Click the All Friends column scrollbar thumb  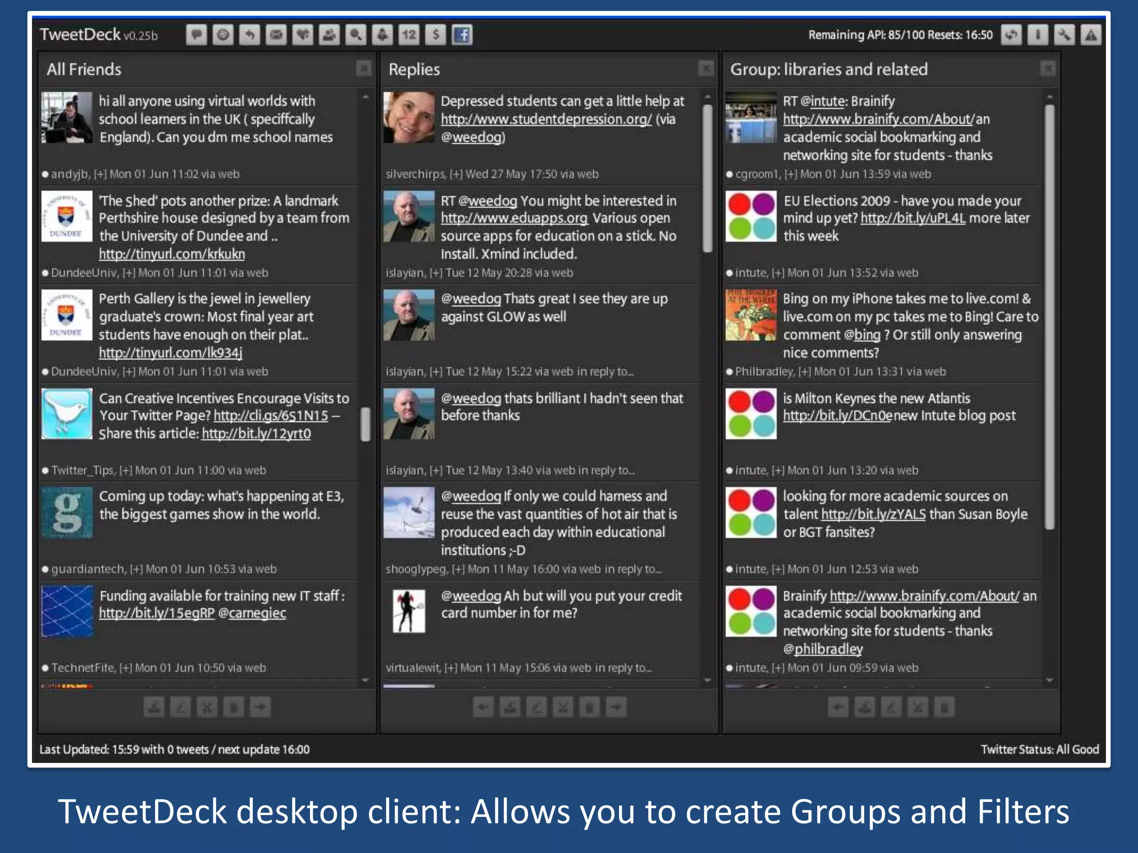(365, 424)
